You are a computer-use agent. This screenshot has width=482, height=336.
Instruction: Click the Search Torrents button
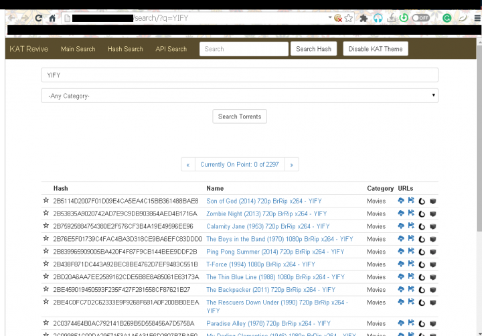click(240, 116)
